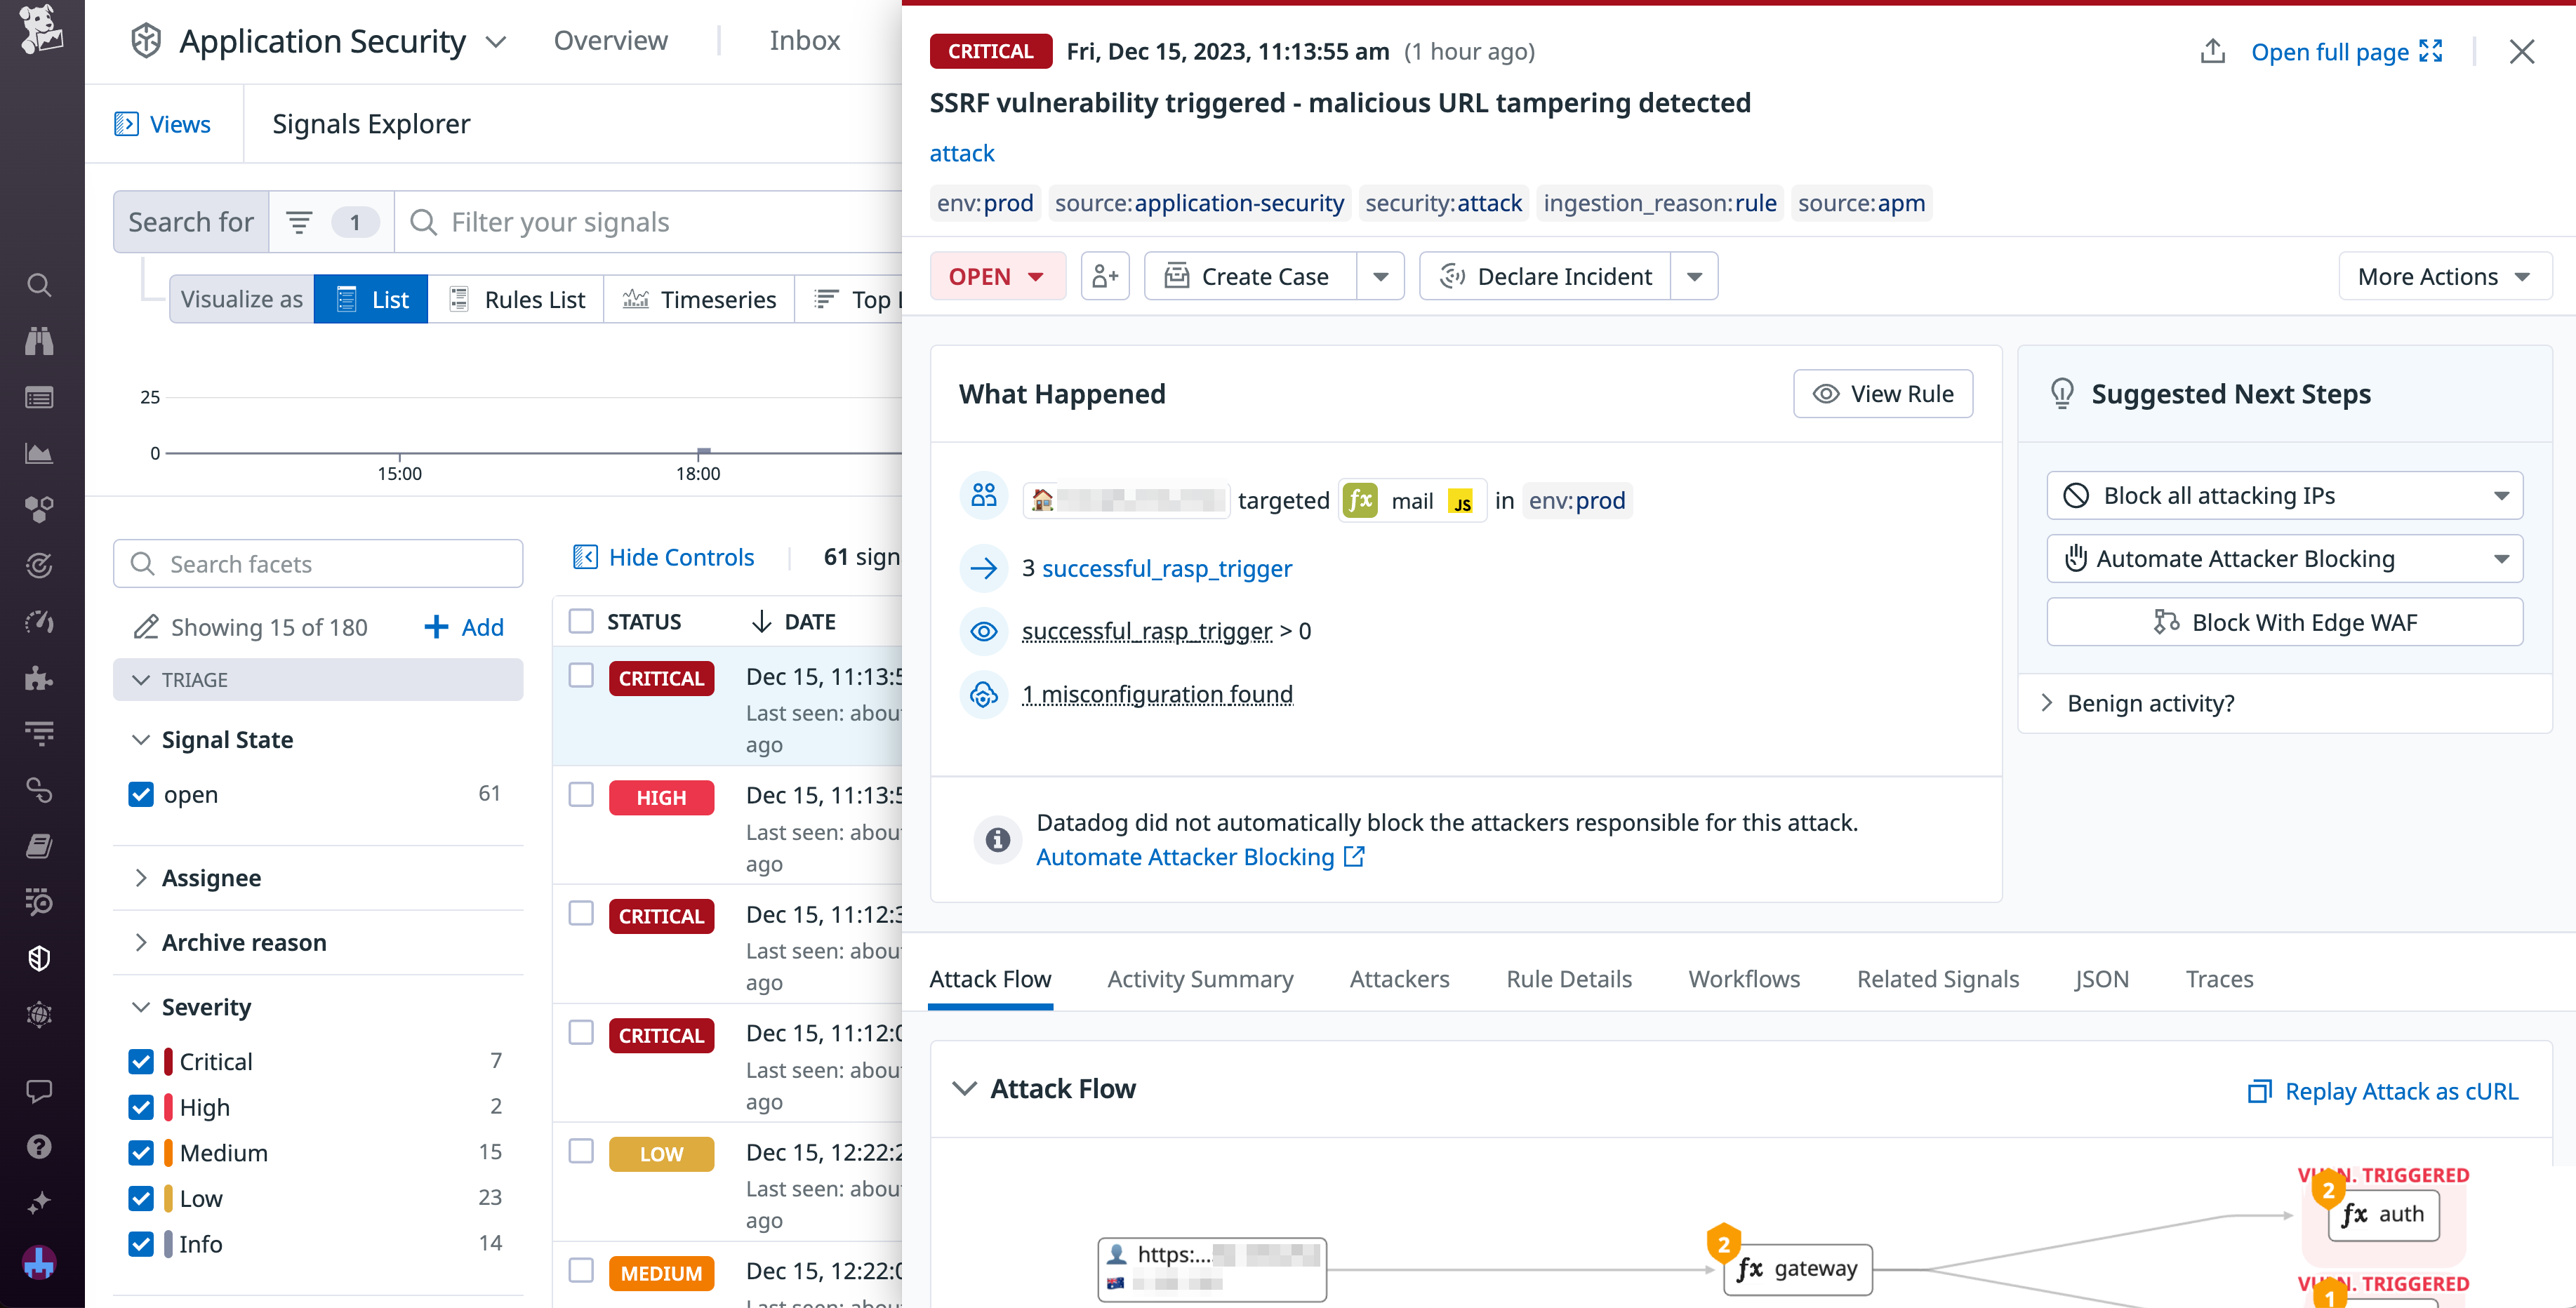Toggle the open signal state checkbox
The image size is (2576, 1308).
(x=141, y=794)
